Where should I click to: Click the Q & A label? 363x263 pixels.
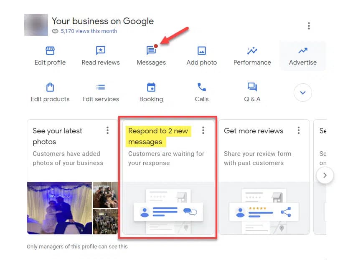click(x=252, y=99)
